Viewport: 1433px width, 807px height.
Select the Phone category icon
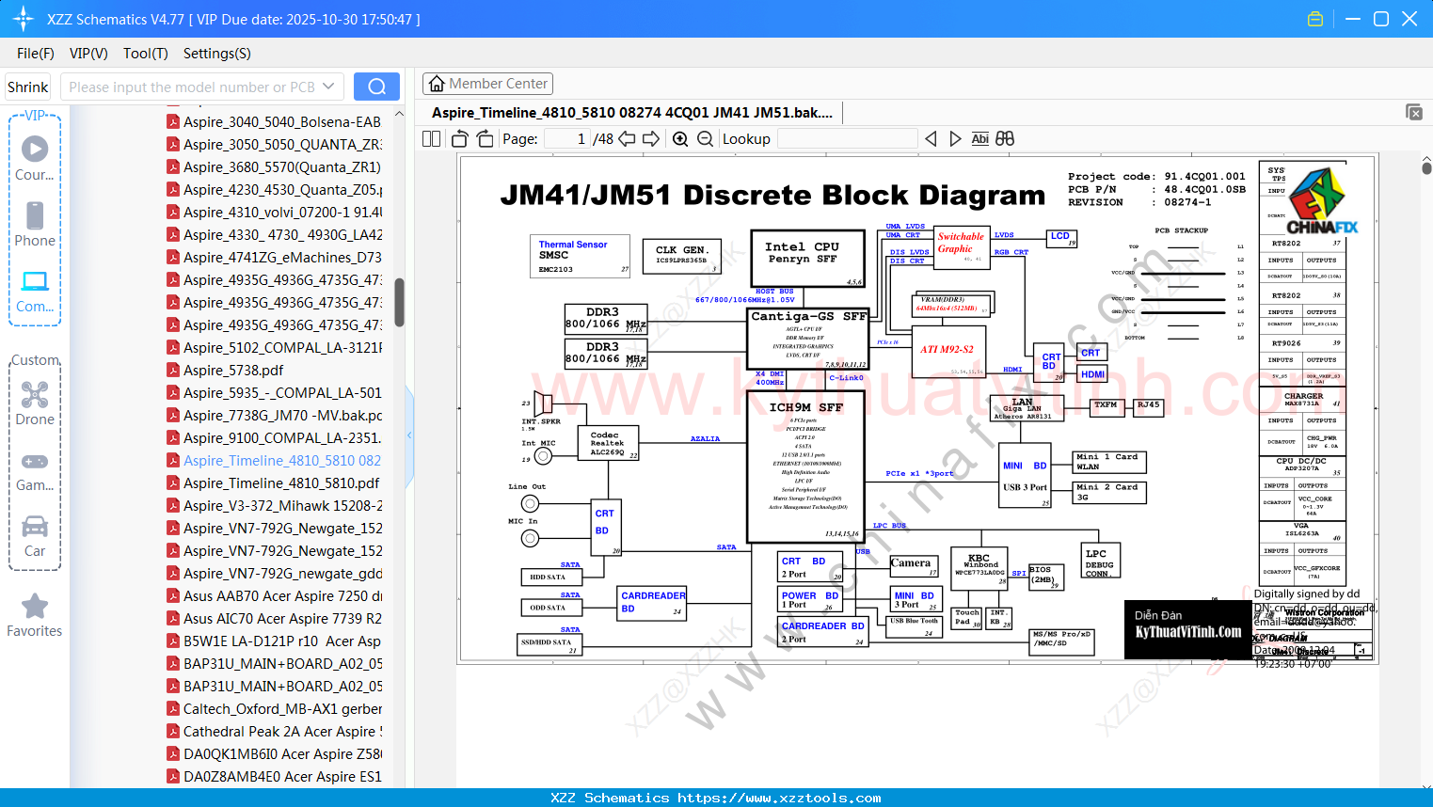[35, 224]
